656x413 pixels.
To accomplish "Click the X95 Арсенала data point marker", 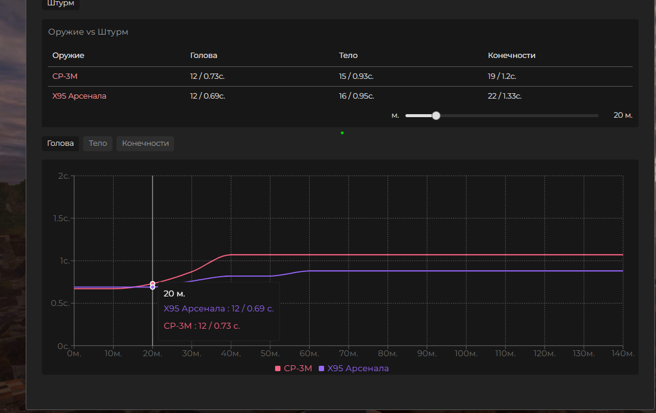I will point(152,287).
